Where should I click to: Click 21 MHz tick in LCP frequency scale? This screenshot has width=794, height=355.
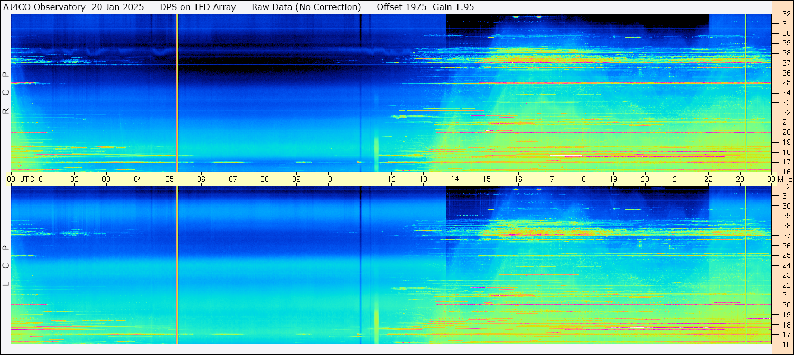click(x=786, y=295)
